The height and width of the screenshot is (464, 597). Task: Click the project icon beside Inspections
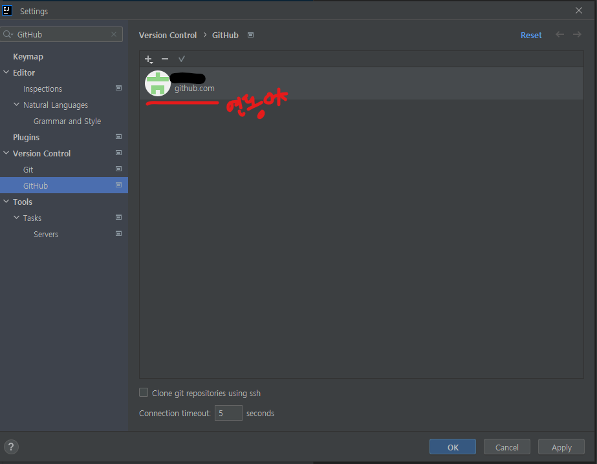coord(119,89)
